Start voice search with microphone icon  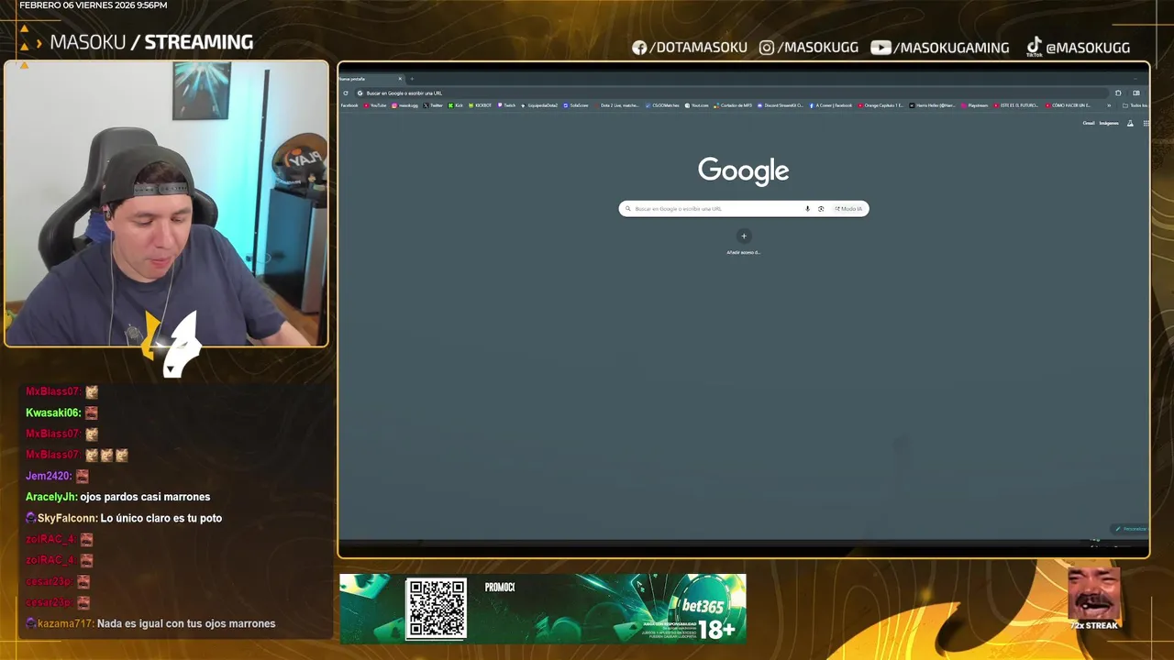point(808,209)
